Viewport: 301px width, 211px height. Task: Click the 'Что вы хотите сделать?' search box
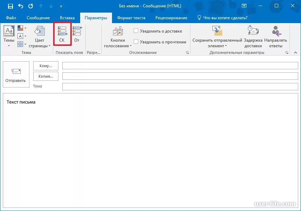(x=223, y=18)
